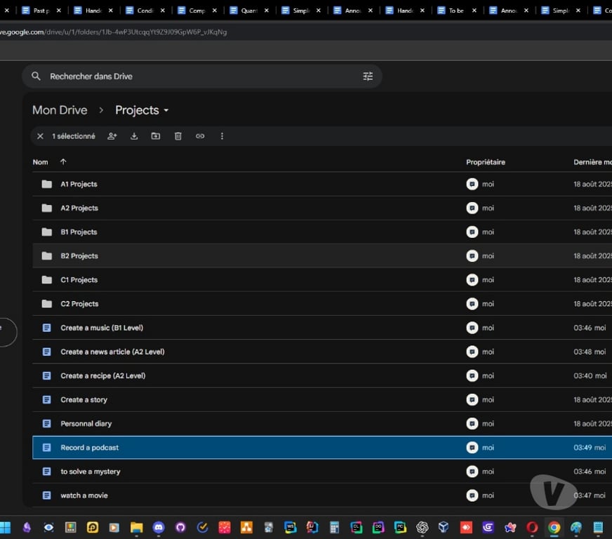Select the C2 Projects folder
This screenshot has width=612, height=539.
pos(79,304)
